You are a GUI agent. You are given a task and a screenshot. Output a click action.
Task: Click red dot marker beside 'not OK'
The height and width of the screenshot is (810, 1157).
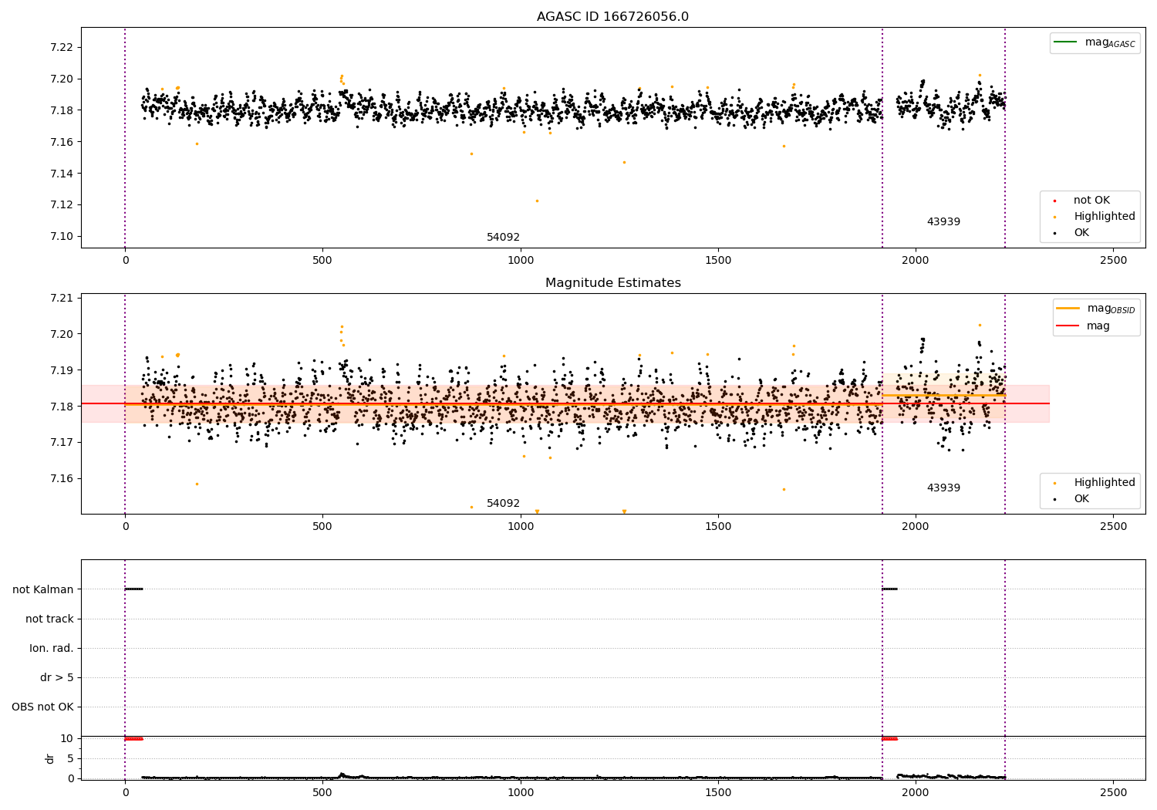1054,201
